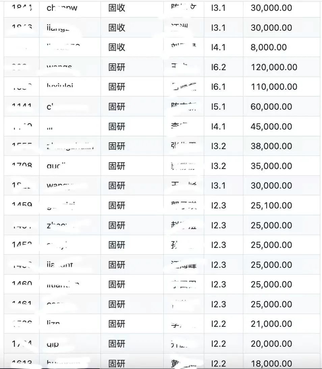Select the ID cell reading 1460
The width and height of the screenshot is (322, 369).
point(22,284)
